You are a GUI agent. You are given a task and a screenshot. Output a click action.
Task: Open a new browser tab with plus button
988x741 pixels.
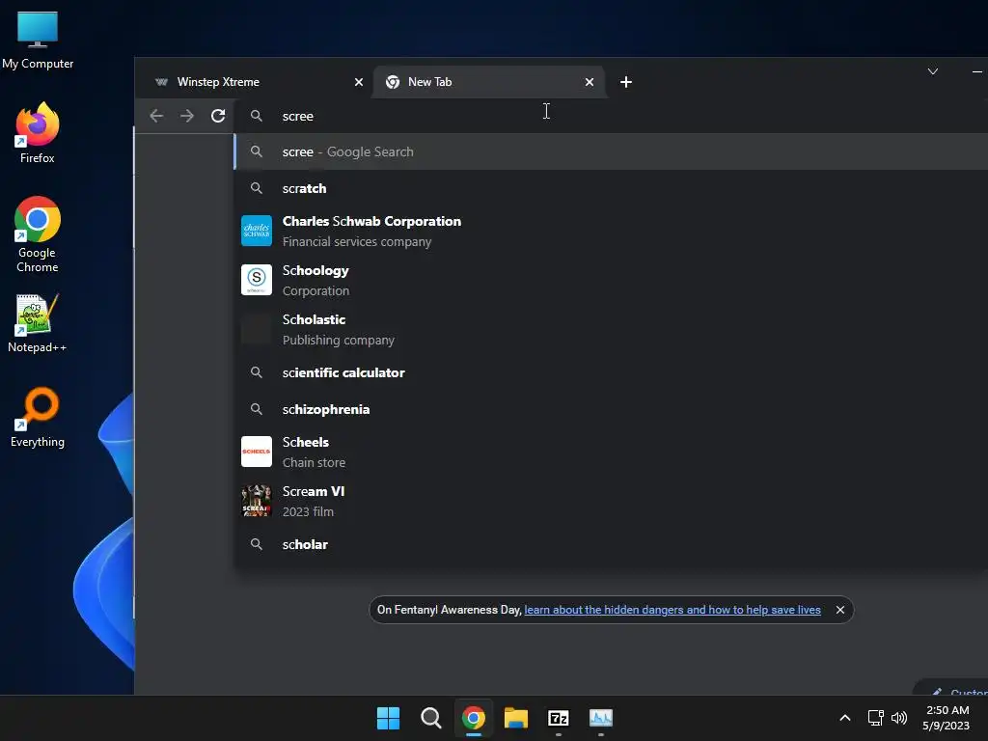point(625,82)
